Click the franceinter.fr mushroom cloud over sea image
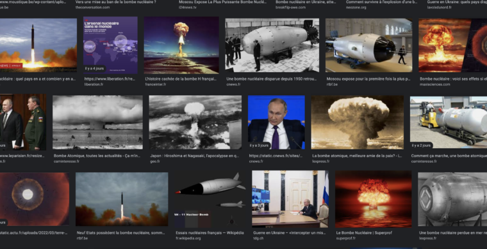 (181, 45)
